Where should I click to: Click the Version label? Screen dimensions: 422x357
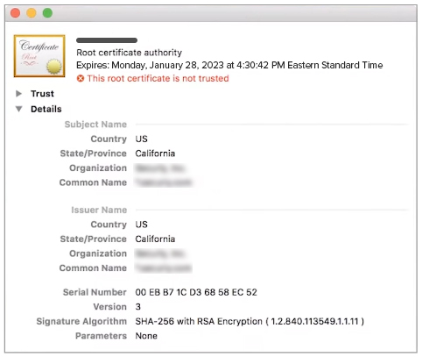click(110, 307)
